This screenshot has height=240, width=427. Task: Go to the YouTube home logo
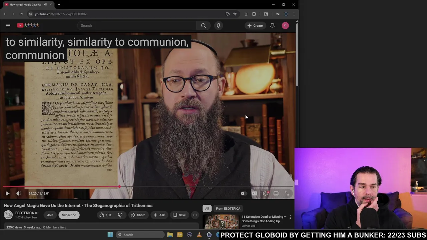[x=28, y=25]
